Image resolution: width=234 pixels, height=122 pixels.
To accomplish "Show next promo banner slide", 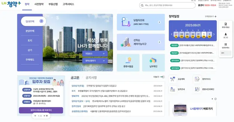I will point(44,116).
